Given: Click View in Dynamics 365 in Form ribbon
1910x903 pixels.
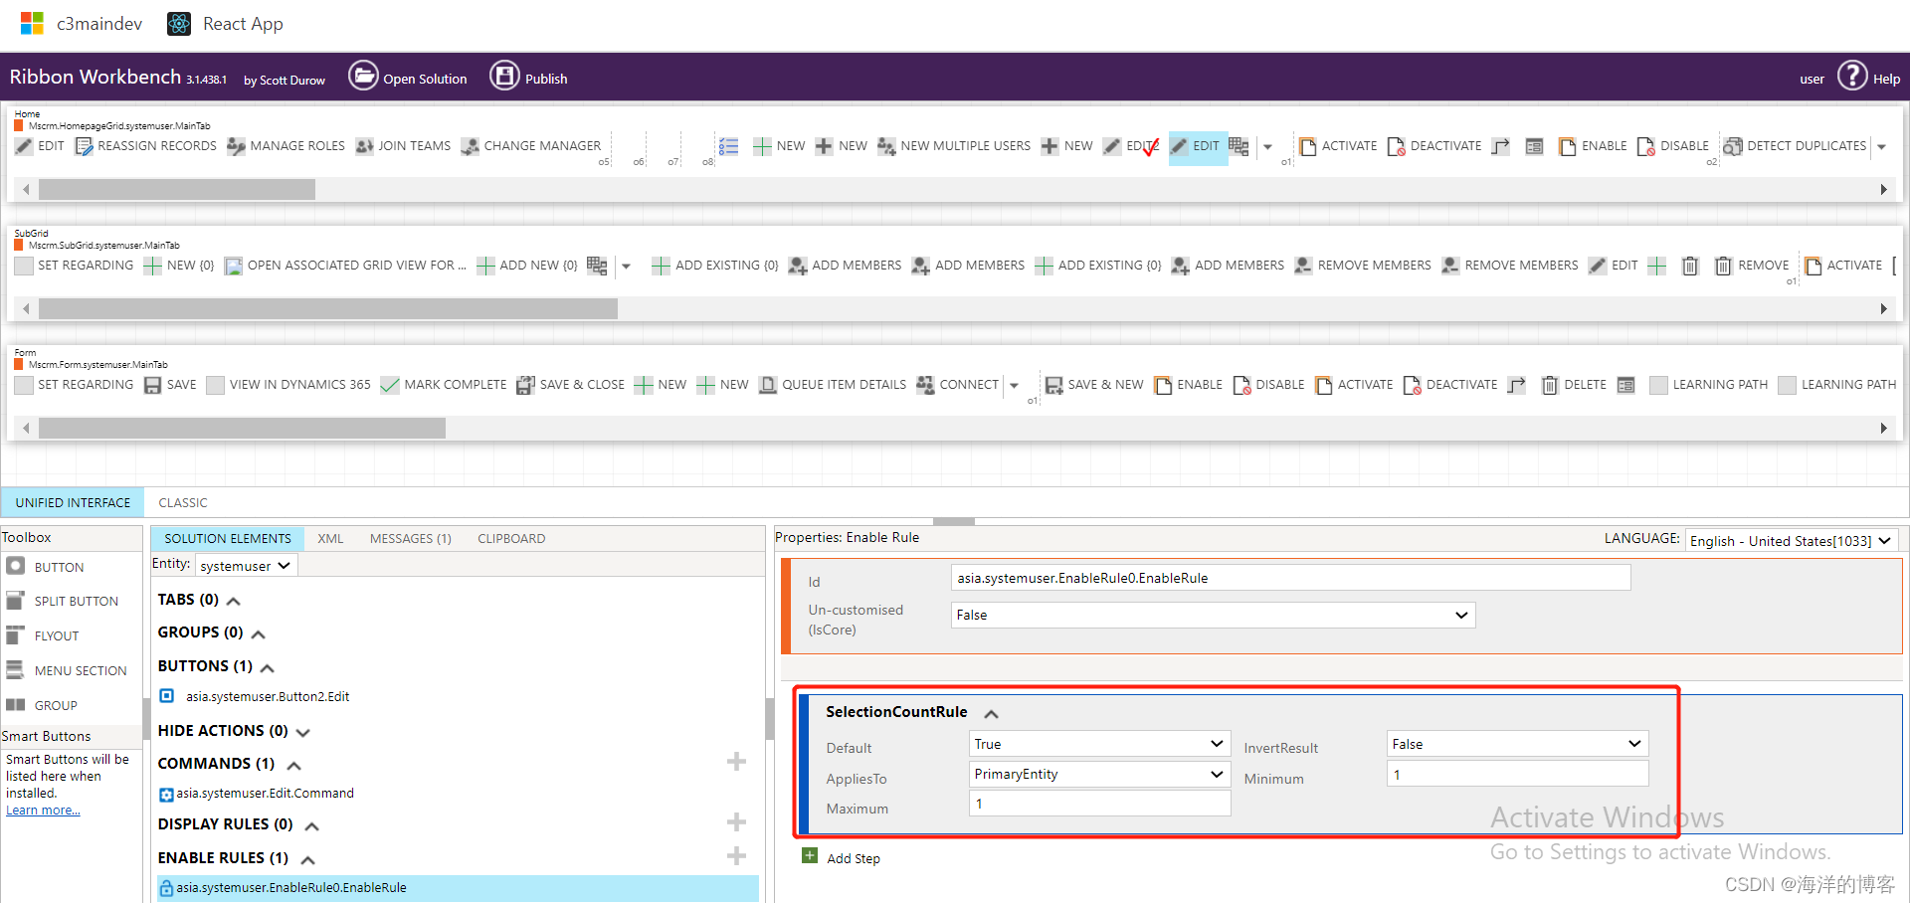Looking at the screenshot, I should point(288,385).
